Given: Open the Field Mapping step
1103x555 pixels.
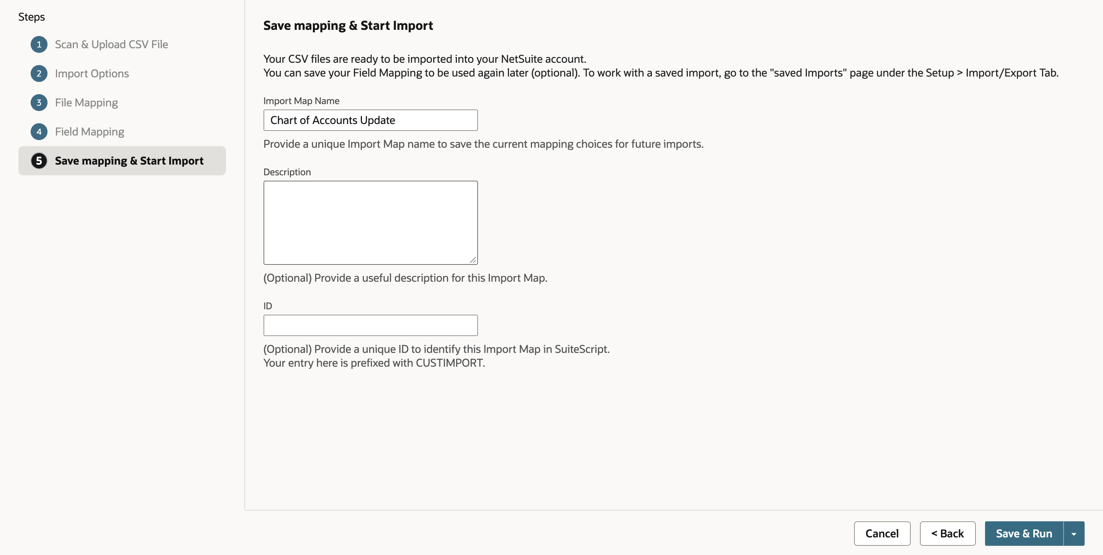Looking at the screenshot, I should 90,132.
